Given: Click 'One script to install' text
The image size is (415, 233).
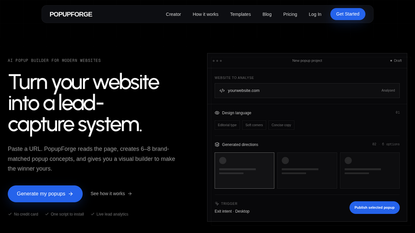Looking at the screenshot, I should click(x=67, y=214).
